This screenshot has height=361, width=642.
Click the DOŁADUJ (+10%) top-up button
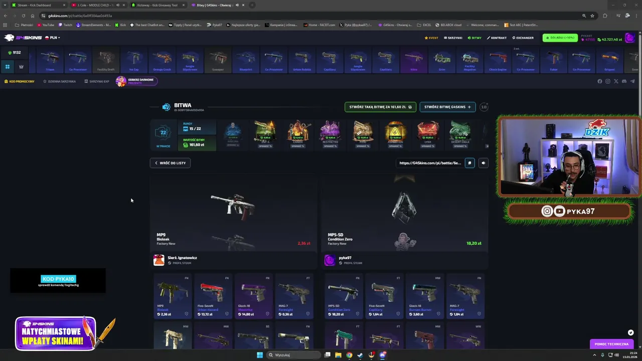click(x=560, y=38)
